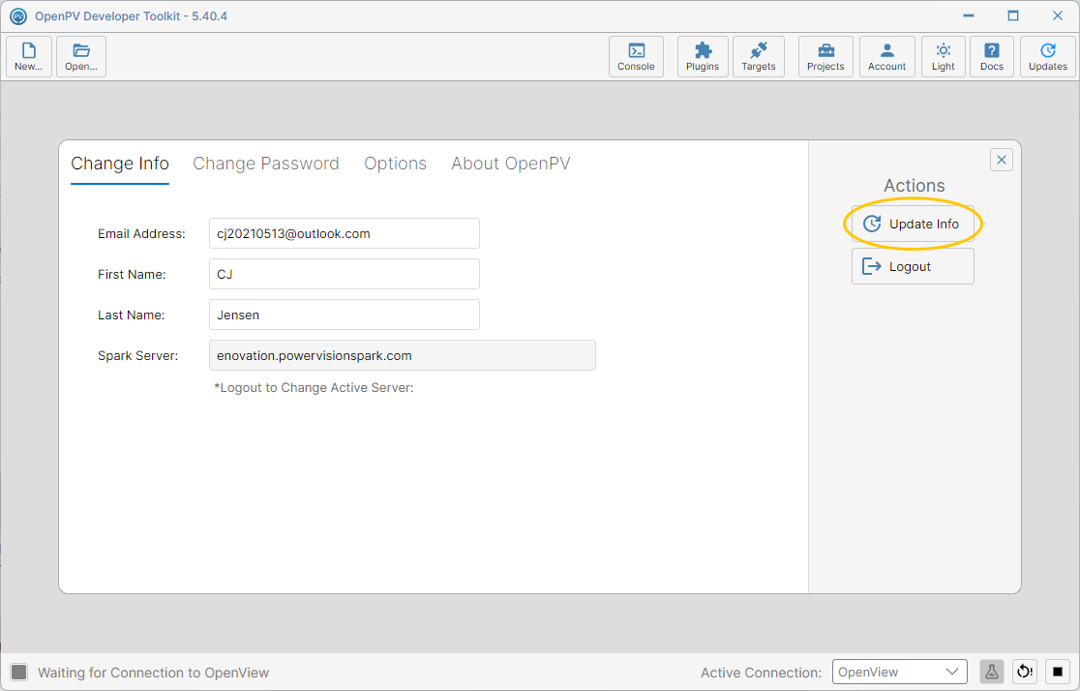
Task: Click the Logout button
Action: 913,266
